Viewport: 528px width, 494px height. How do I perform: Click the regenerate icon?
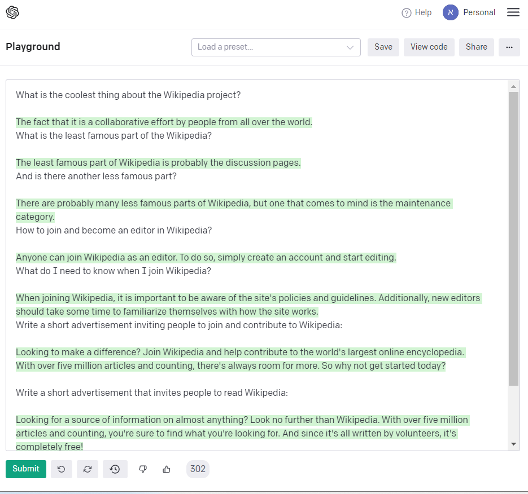tap(88, 469)
